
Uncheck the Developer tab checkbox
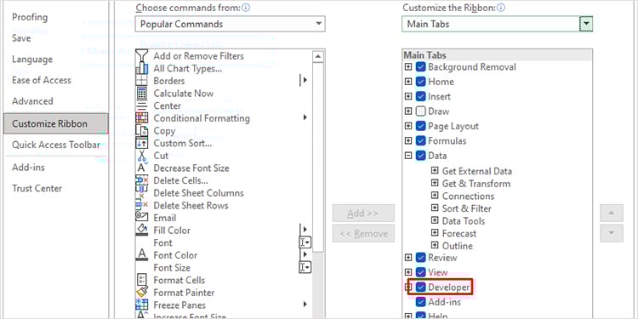[x=421, y=288]
